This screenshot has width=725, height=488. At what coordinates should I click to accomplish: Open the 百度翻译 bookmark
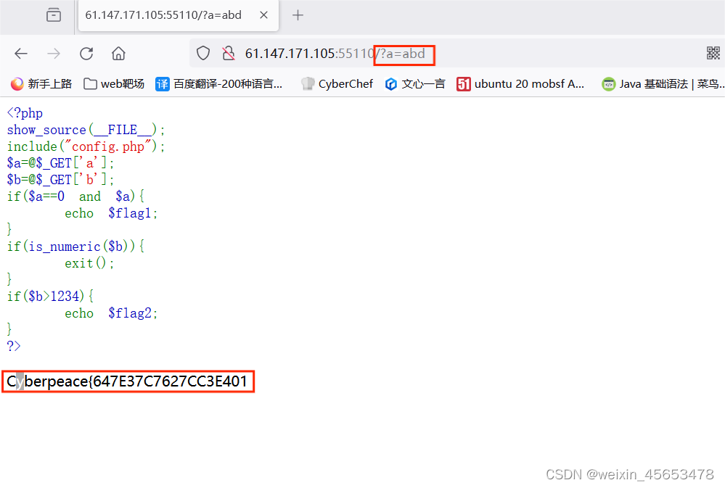(218, 83)
